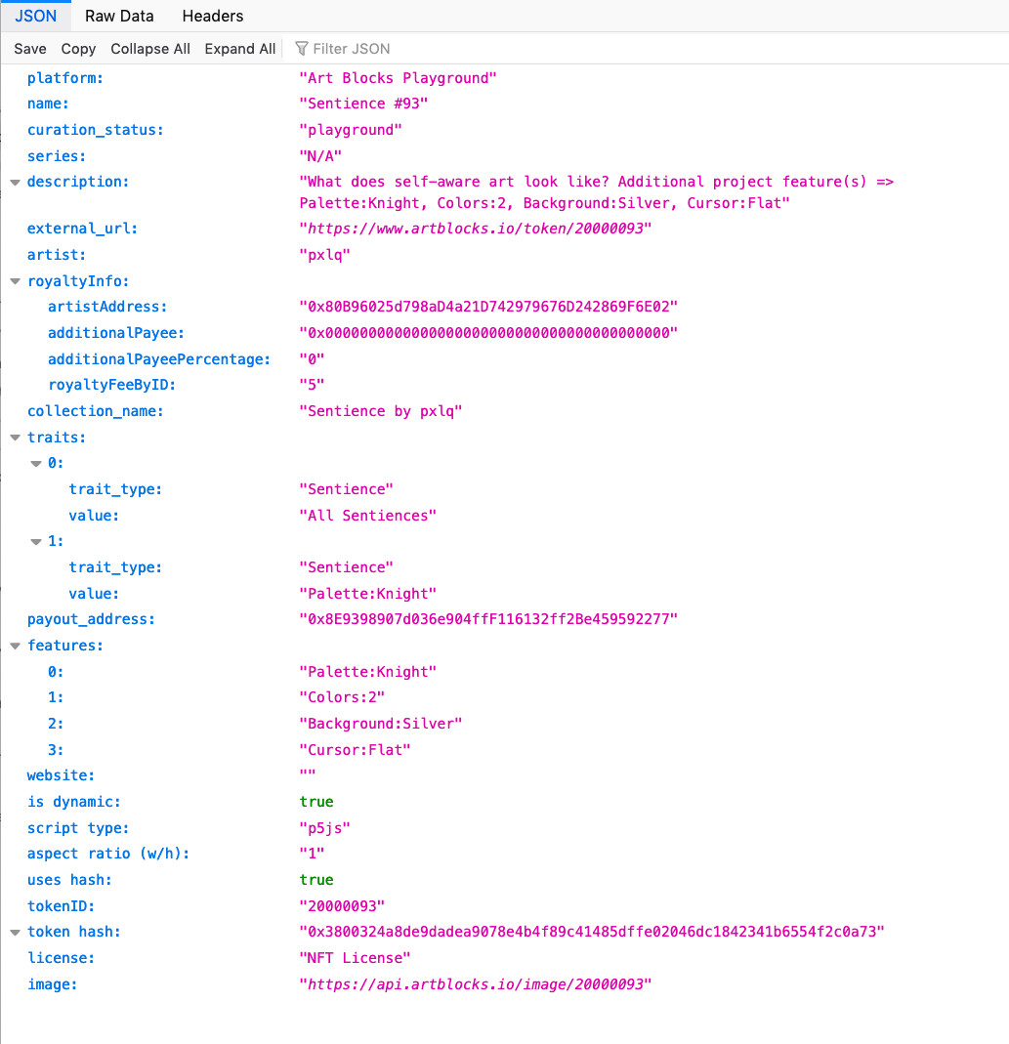
Task: Select the description text value
Action: click(596, 192)
